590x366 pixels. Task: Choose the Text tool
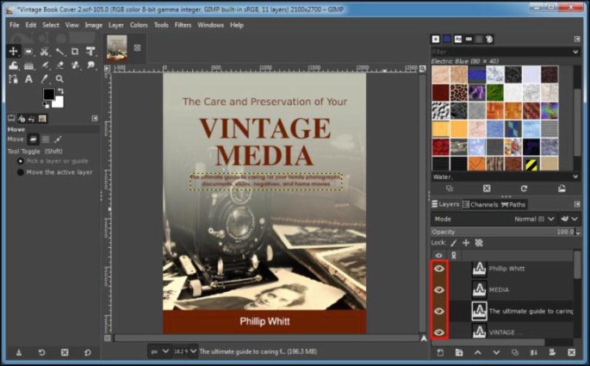(x=28, y=79)
